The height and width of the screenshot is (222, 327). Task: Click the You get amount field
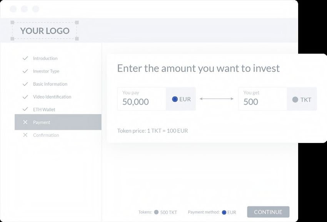(x=263, y=99)
